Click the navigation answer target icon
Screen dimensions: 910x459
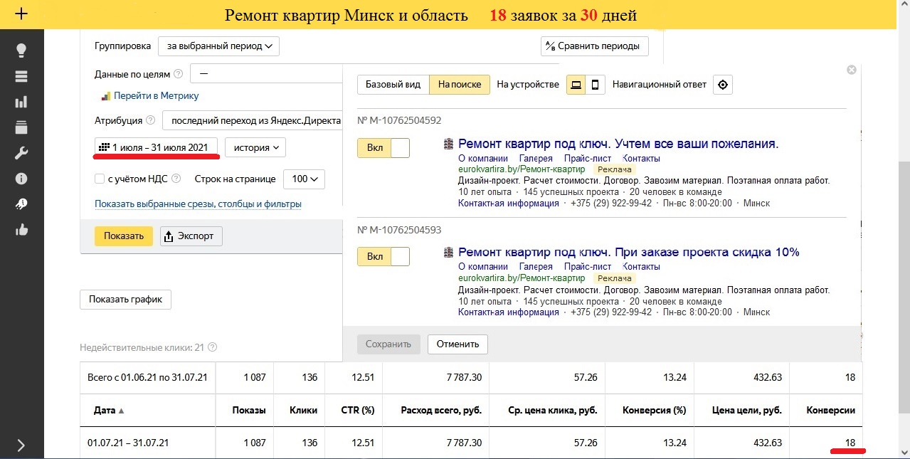tap(723, 85)
